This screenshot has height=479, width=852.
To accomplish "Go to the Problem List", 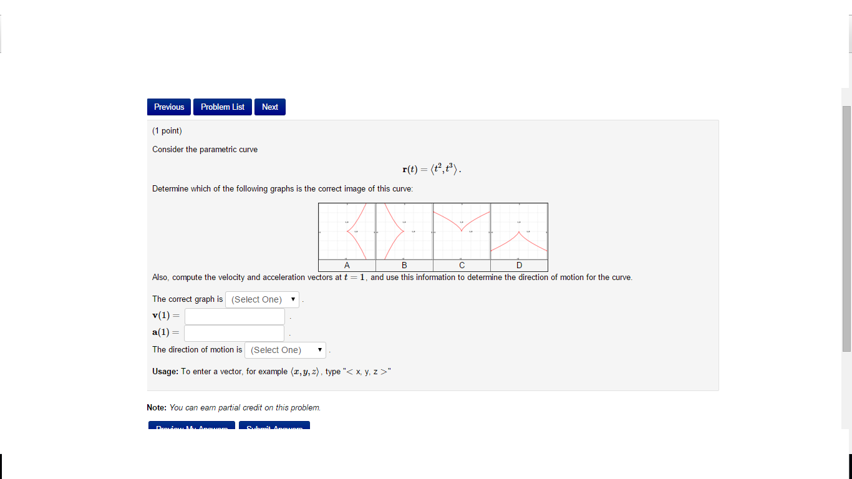I will coord(222,107).
